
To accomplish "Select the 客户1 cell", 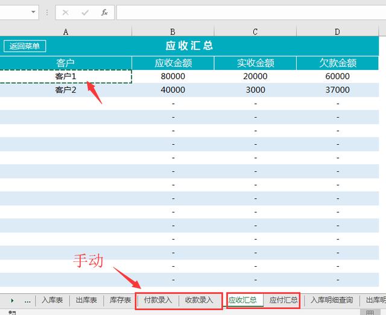I will [x=66, y=77].
